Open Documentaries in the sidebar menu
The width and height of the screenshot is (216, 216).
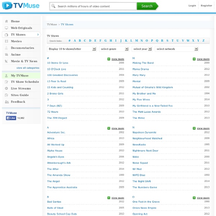22,48
